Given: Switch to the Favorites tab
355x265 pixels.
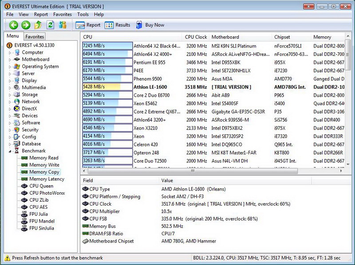Looking at the screenshot, I should point(35,37).
